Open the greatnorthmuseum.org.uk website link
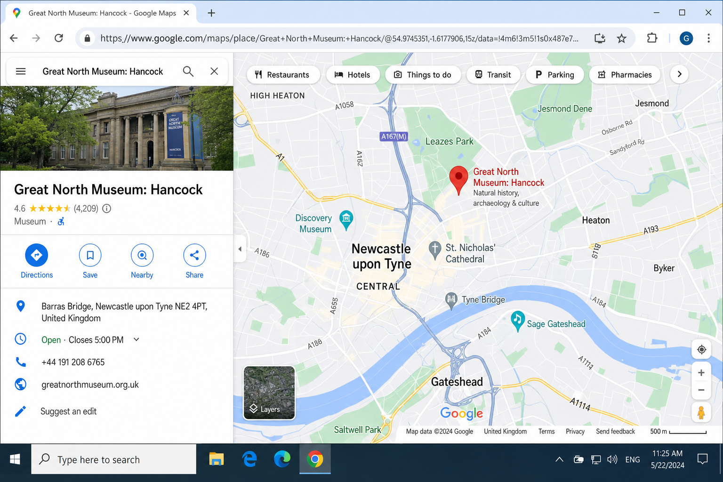The width and height of the screenshot is (723, 482). click(90, 385)
